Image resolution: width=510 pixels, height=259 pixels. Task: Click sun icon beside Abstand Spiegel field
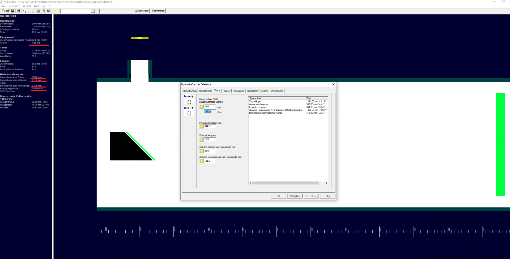click(x=202, y=151)
